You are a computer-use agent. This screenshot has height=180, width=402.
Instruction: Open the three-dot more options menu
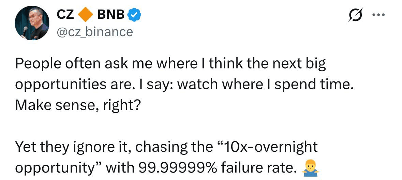click(379, 15)
